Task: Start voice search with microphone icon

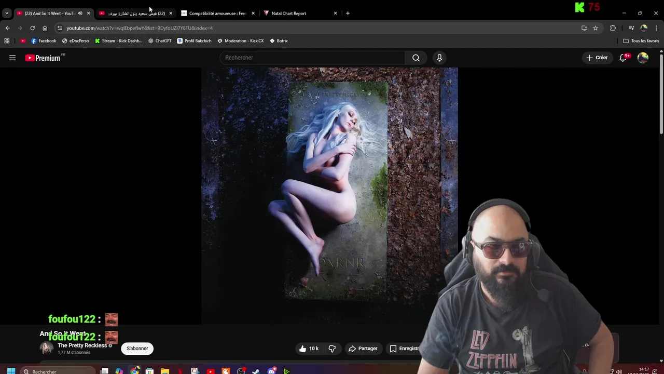Action: pos(439,58)
